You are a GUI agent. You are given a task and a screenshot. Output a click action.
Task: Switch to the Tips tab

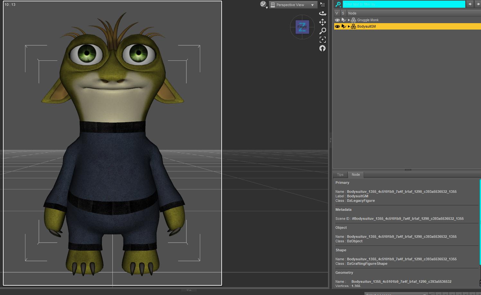coord(340,174)
